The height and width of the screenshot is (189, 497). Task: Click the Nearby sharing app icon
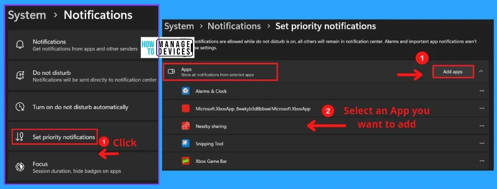pyautogui.click(x=185, y=126)
